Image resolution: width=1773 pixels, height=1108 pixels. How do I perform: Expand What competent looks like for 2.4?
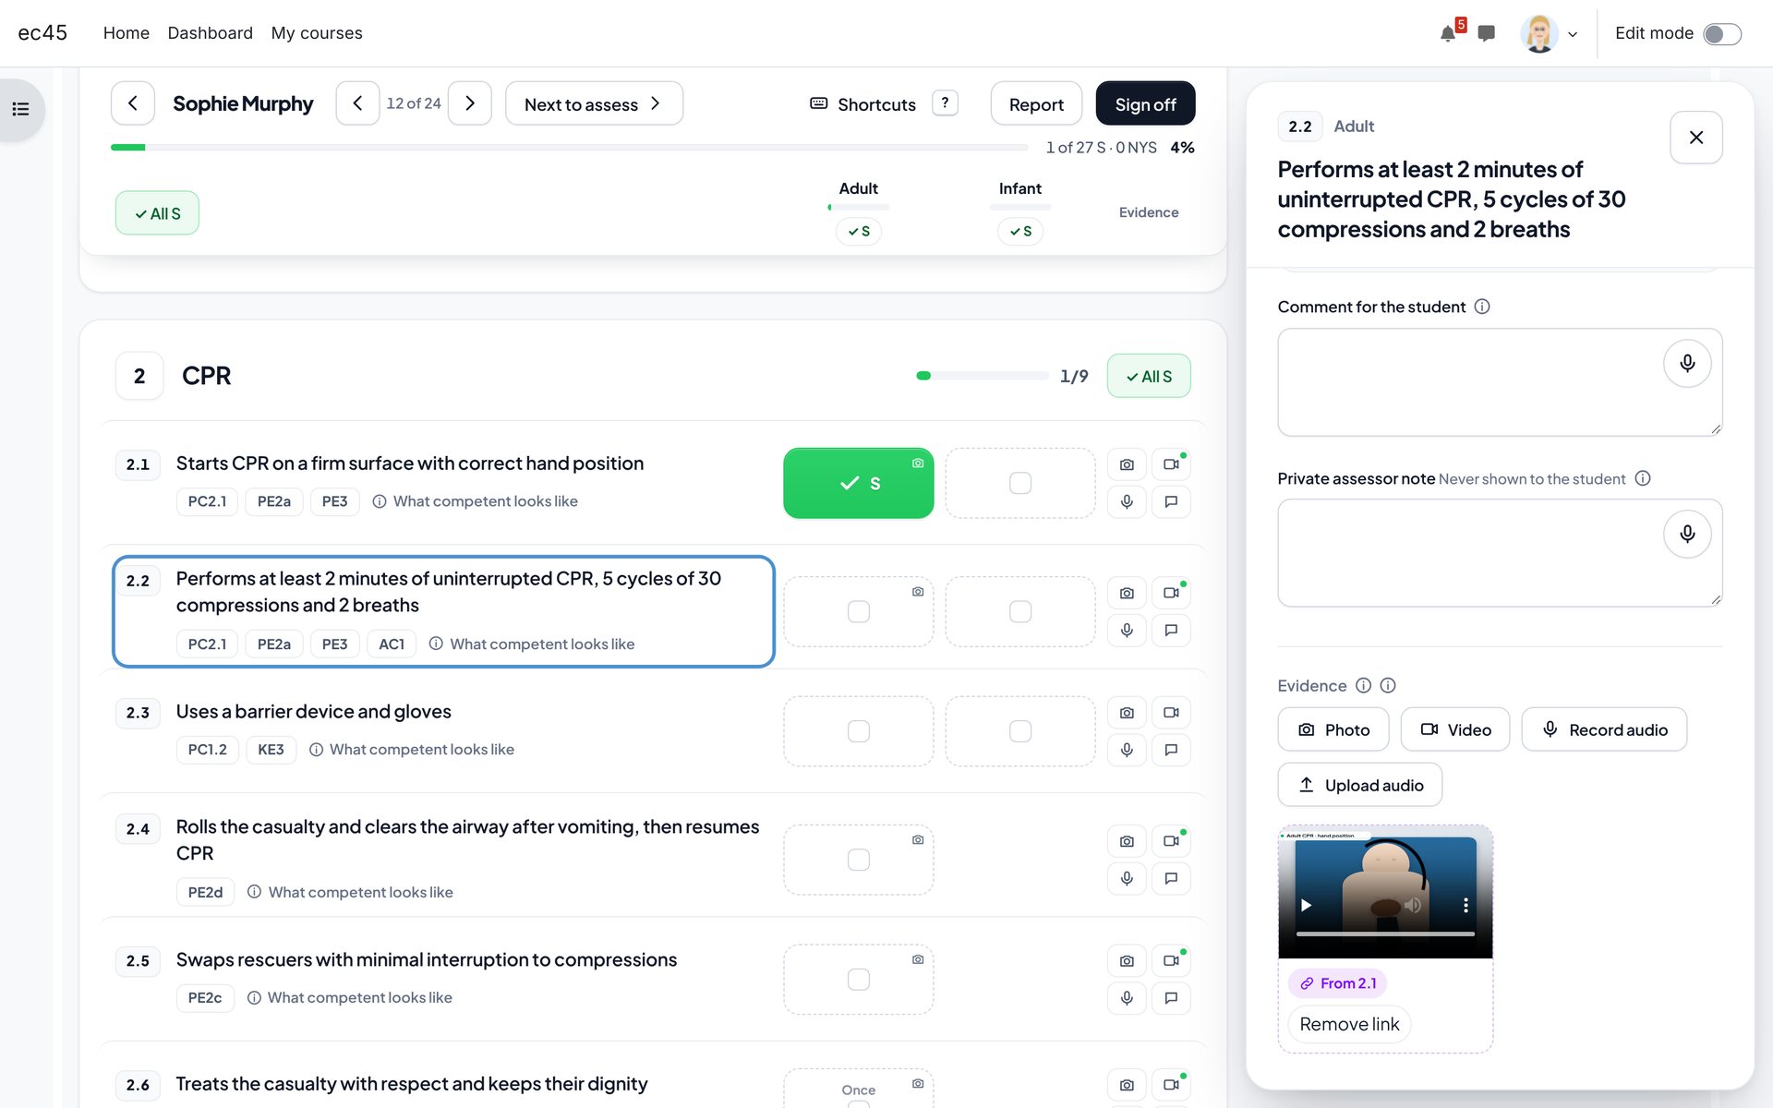click(350, 892)
